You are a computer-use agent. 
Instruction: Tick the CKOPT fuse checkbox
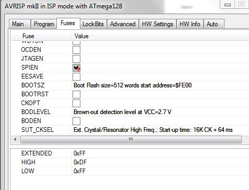tap(76, 103)
